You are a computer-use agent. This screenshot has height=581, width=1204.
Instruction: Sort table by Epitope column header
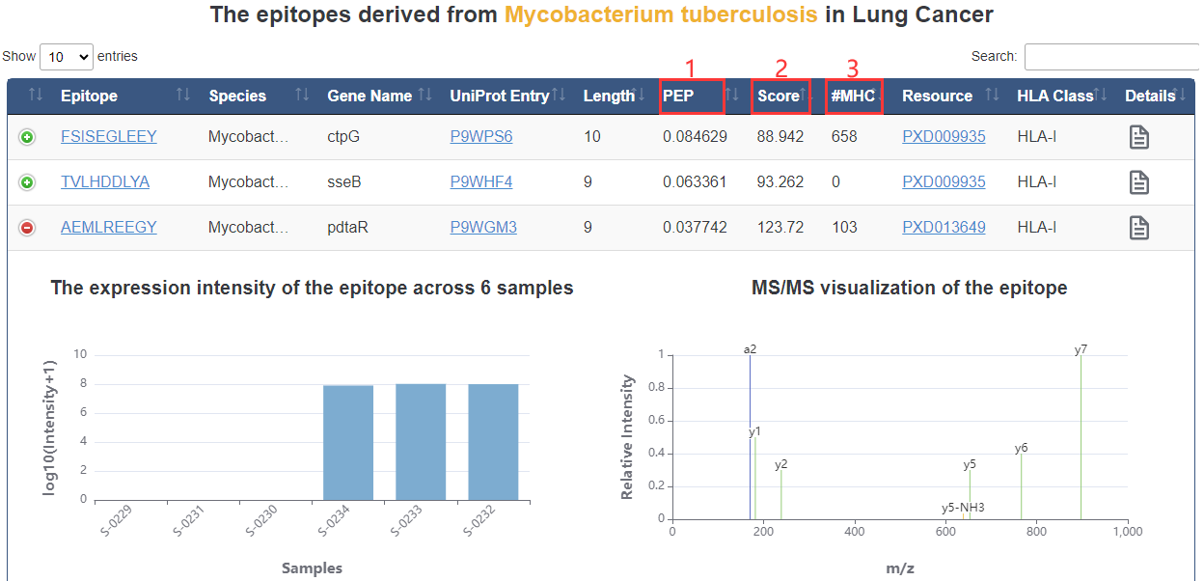[x=89, y=96]
